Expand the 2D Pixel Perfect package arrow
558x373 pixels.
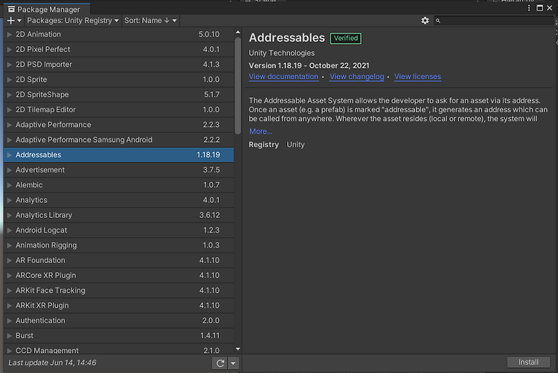[x=10, y=49]
